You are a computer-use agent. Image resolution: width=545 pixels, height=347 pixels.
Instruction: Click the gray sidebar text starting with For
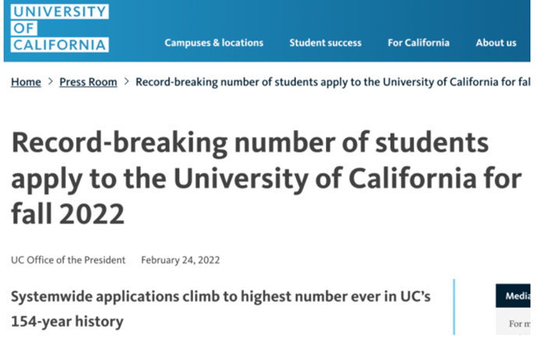tap(519, 324)
